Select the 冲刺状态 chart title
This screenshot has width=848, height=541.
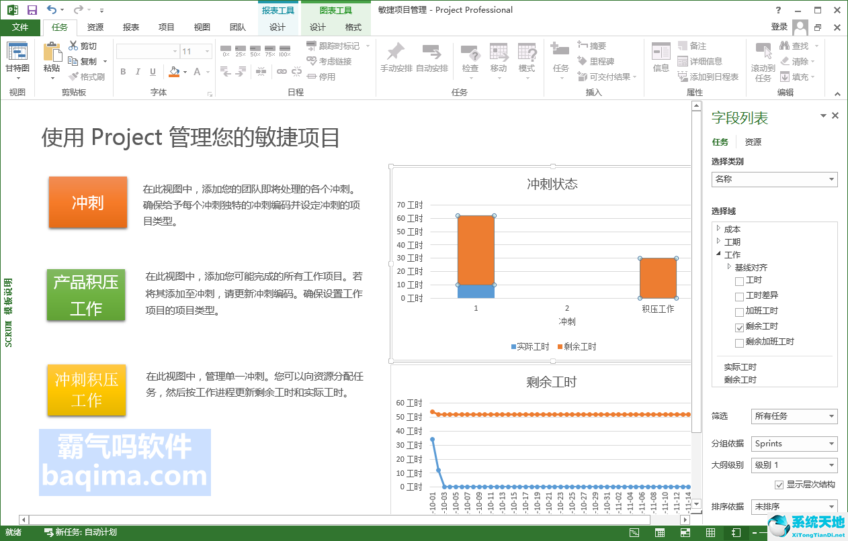[552, 184]
